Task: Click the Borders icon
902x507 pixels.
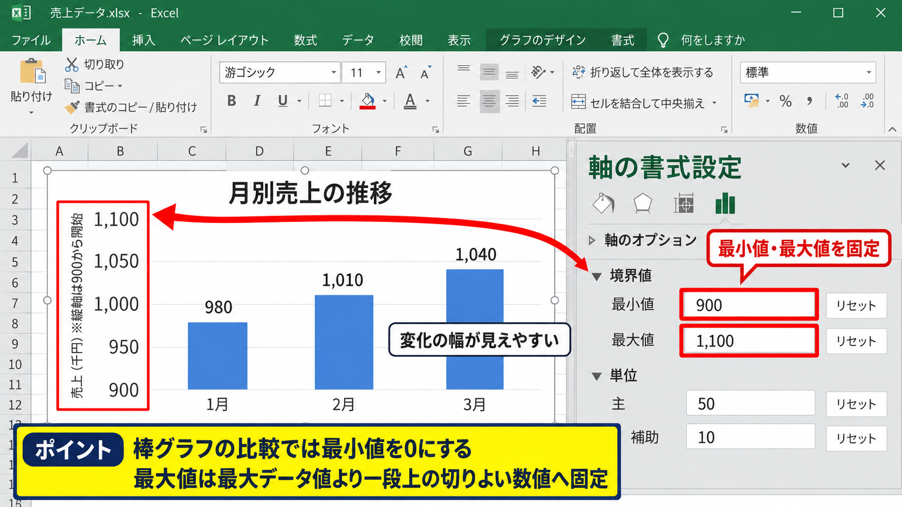Action: pos(325,101)
